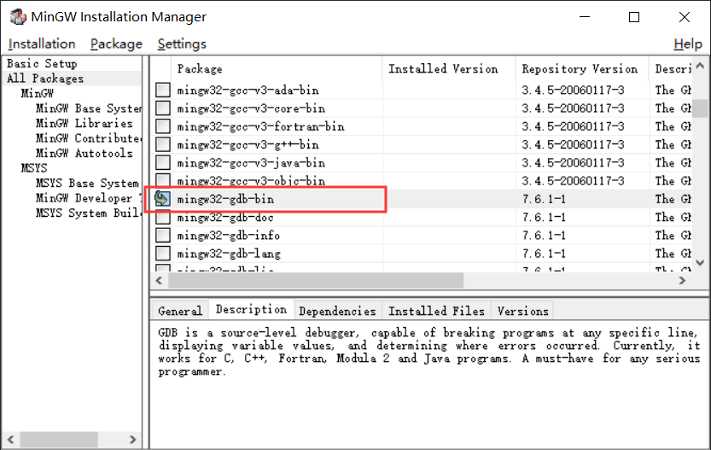This screenshot has height=450, width=711.
Task: Select the MinGW group in the tree
Action: [x=38, y=93]
